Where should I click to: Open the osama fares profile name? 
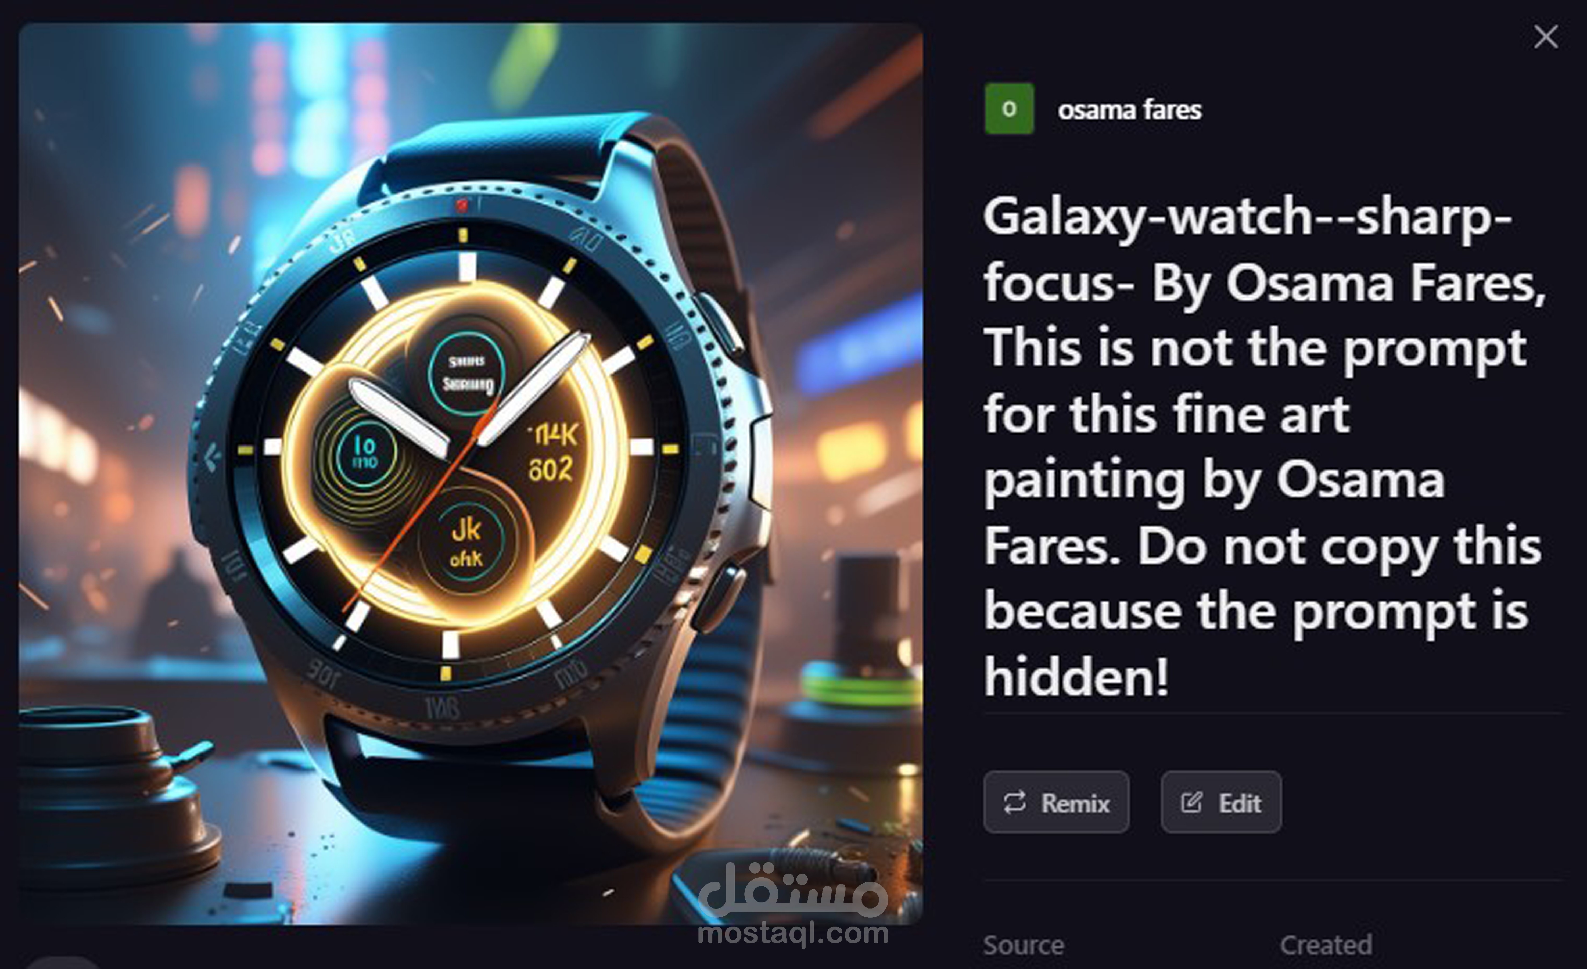[x=1129, y=110]
